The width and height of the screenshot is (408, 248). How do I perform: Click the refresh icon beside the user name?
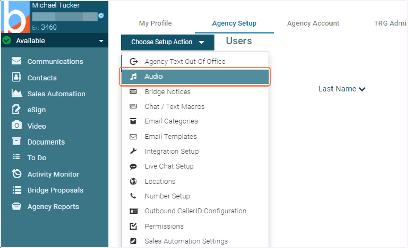[x=101, y=15]
